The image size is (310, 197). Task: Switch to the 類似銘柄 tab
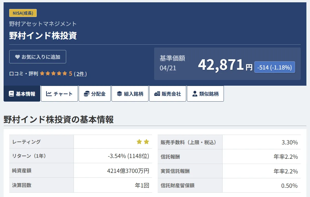point(205,94)
